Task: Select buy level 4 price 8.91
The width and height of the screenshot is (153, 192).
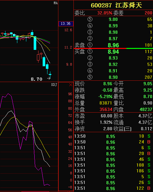Action: point(113,71)
